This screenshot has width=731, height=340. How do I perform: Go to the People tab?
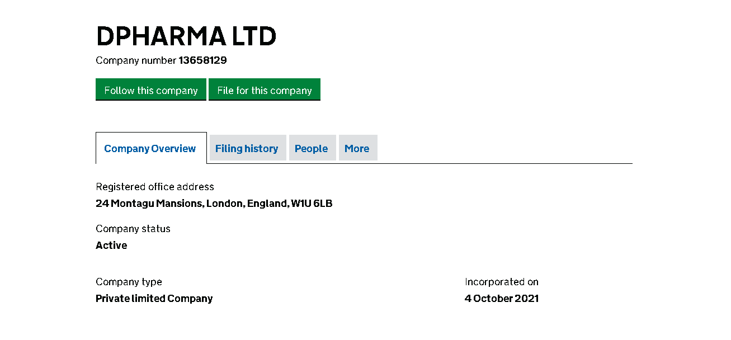click(311, 149)
